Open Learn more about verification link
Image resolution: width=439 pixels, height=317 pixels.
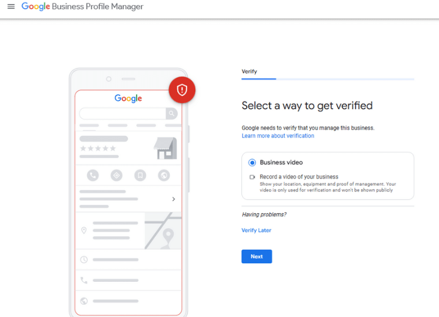coord(278,136)
